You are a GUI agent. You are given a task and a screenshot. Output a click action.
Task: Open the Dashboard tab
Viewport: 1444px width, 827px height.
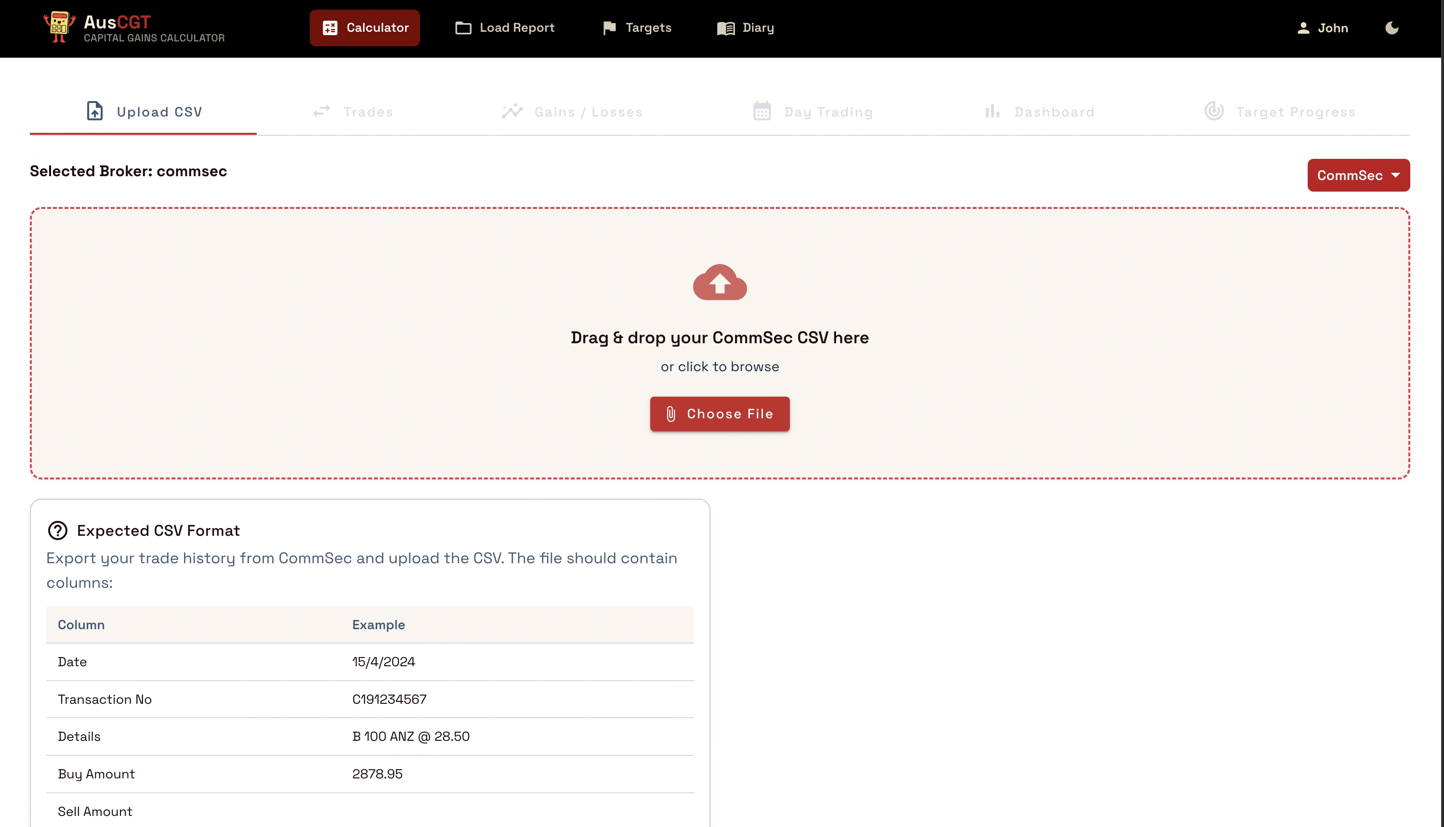pyautogui.click(x=1039, y=112)
